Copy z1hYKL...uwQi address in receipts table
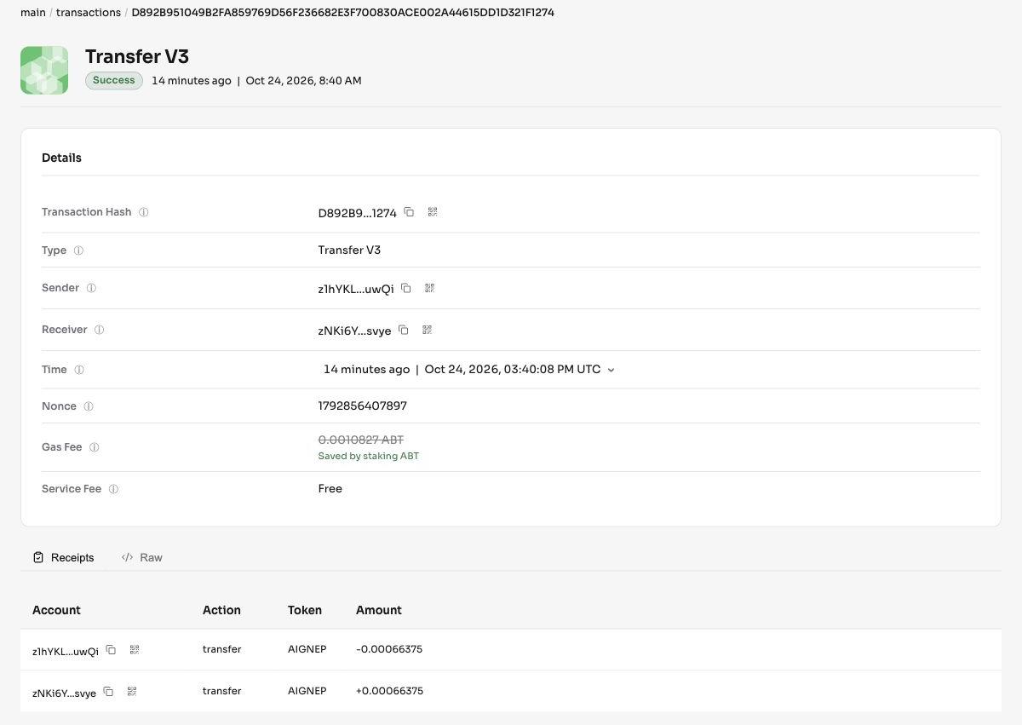This screenshot has width=1022, height=725. pyautogui.click(x=111, y=650)
